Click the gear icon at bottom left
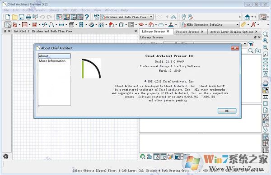 [6, 157]
